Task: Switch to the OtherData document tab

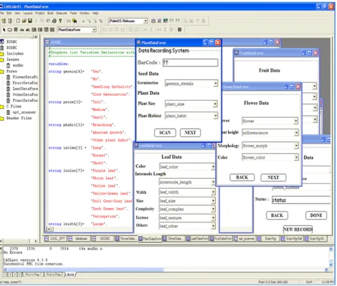Action: (173, 239)
